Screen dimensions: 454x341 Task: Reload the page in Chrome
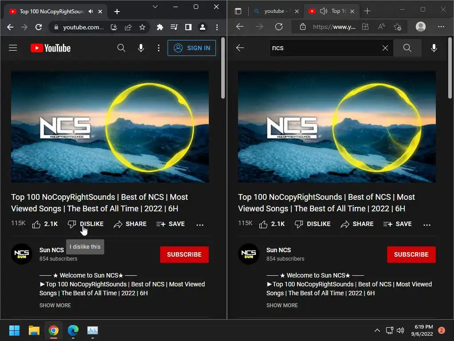tap(39, 27)
